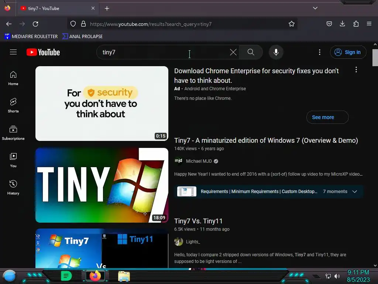Click Michael MJD channel avatar
Screen dimensions: 378x284
click(x=178, y=161)
